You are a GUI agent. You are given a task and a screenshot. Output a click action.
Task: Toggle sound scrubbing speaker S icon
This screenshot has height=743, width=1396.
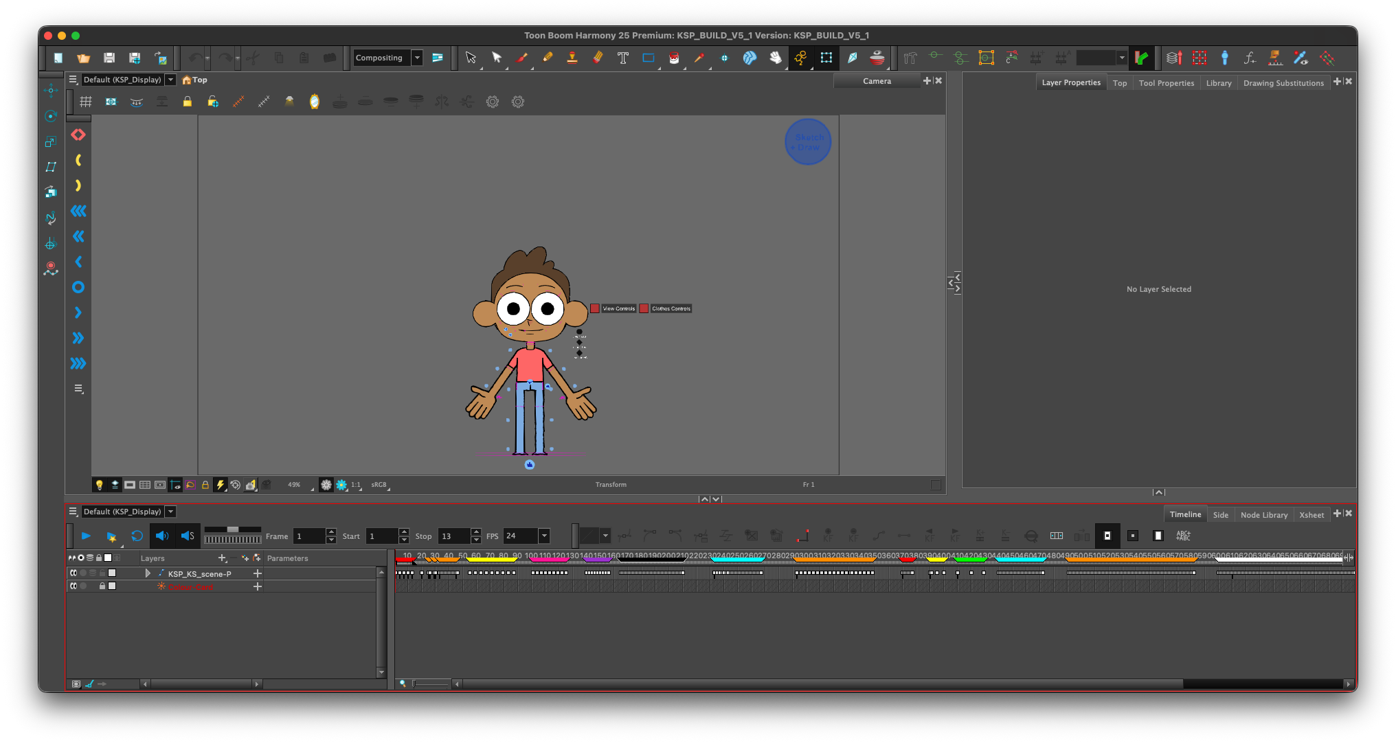188,536
